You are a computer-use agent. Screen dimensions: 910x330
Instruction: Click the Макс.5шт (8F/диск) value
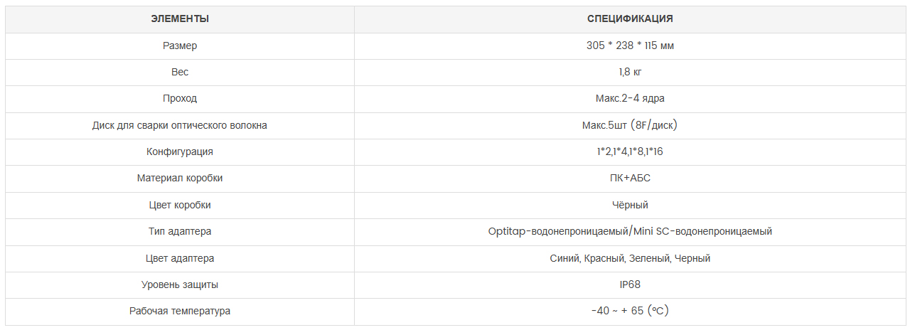pos(630,125)
